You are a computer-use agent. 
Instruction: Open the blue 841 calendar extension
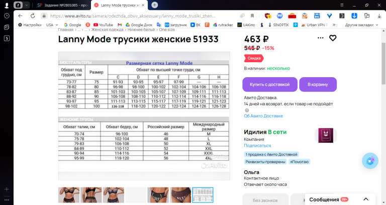[x=317, y=16]
